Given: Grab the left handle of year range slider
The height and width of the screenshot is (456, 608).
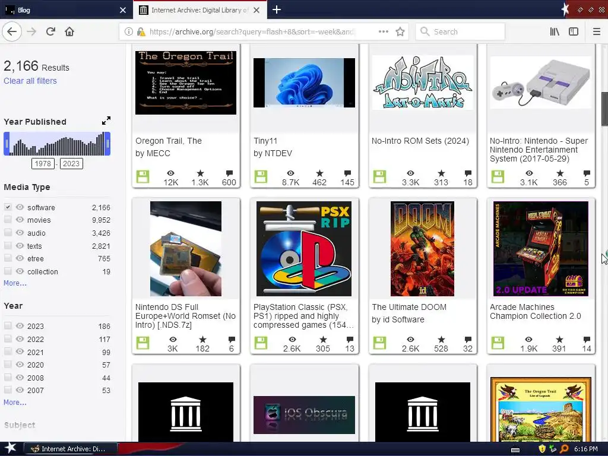Looking at the screenshot, I should 7,144.
